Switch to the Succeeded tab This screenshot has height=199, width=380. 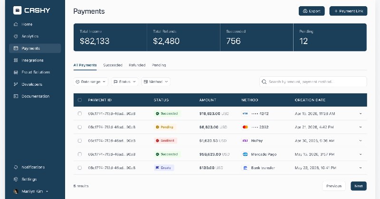pyautogui.click(x=113, y=65)
